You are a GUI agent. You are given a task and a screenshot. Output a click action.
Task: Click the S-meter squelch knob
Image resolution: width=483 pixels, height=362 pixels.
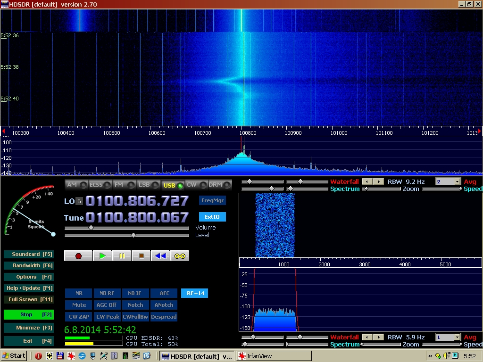(x=53, y=234)
